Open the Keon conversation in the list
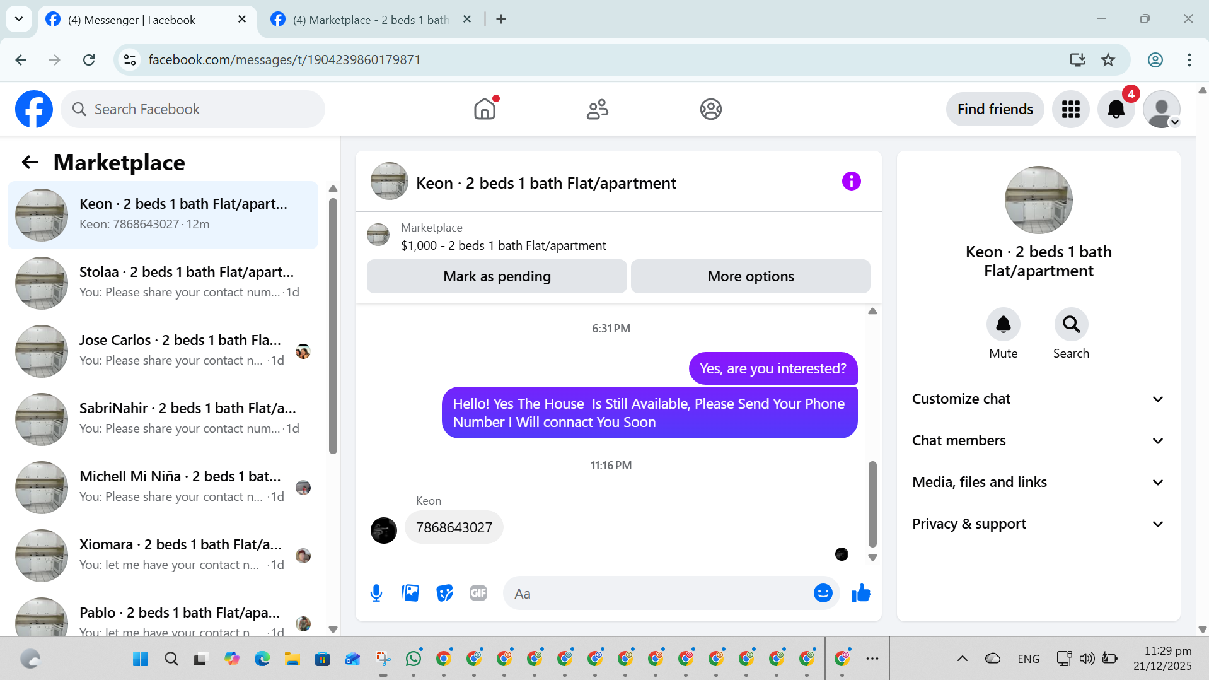Image resolution: width=1209 pixels, height=680 pixels. pyautogui.click(x=163, y=215)
